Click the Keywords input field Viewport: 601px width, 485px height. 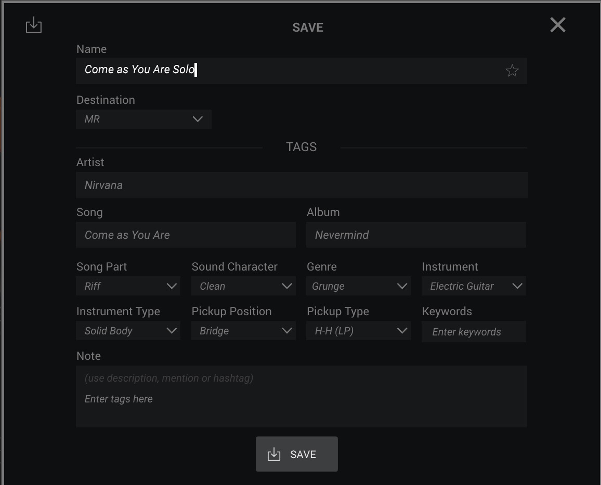coord(474,331)
